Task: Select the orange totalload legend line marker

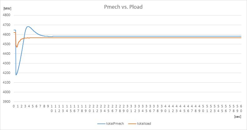Action: tap(132, 124)
